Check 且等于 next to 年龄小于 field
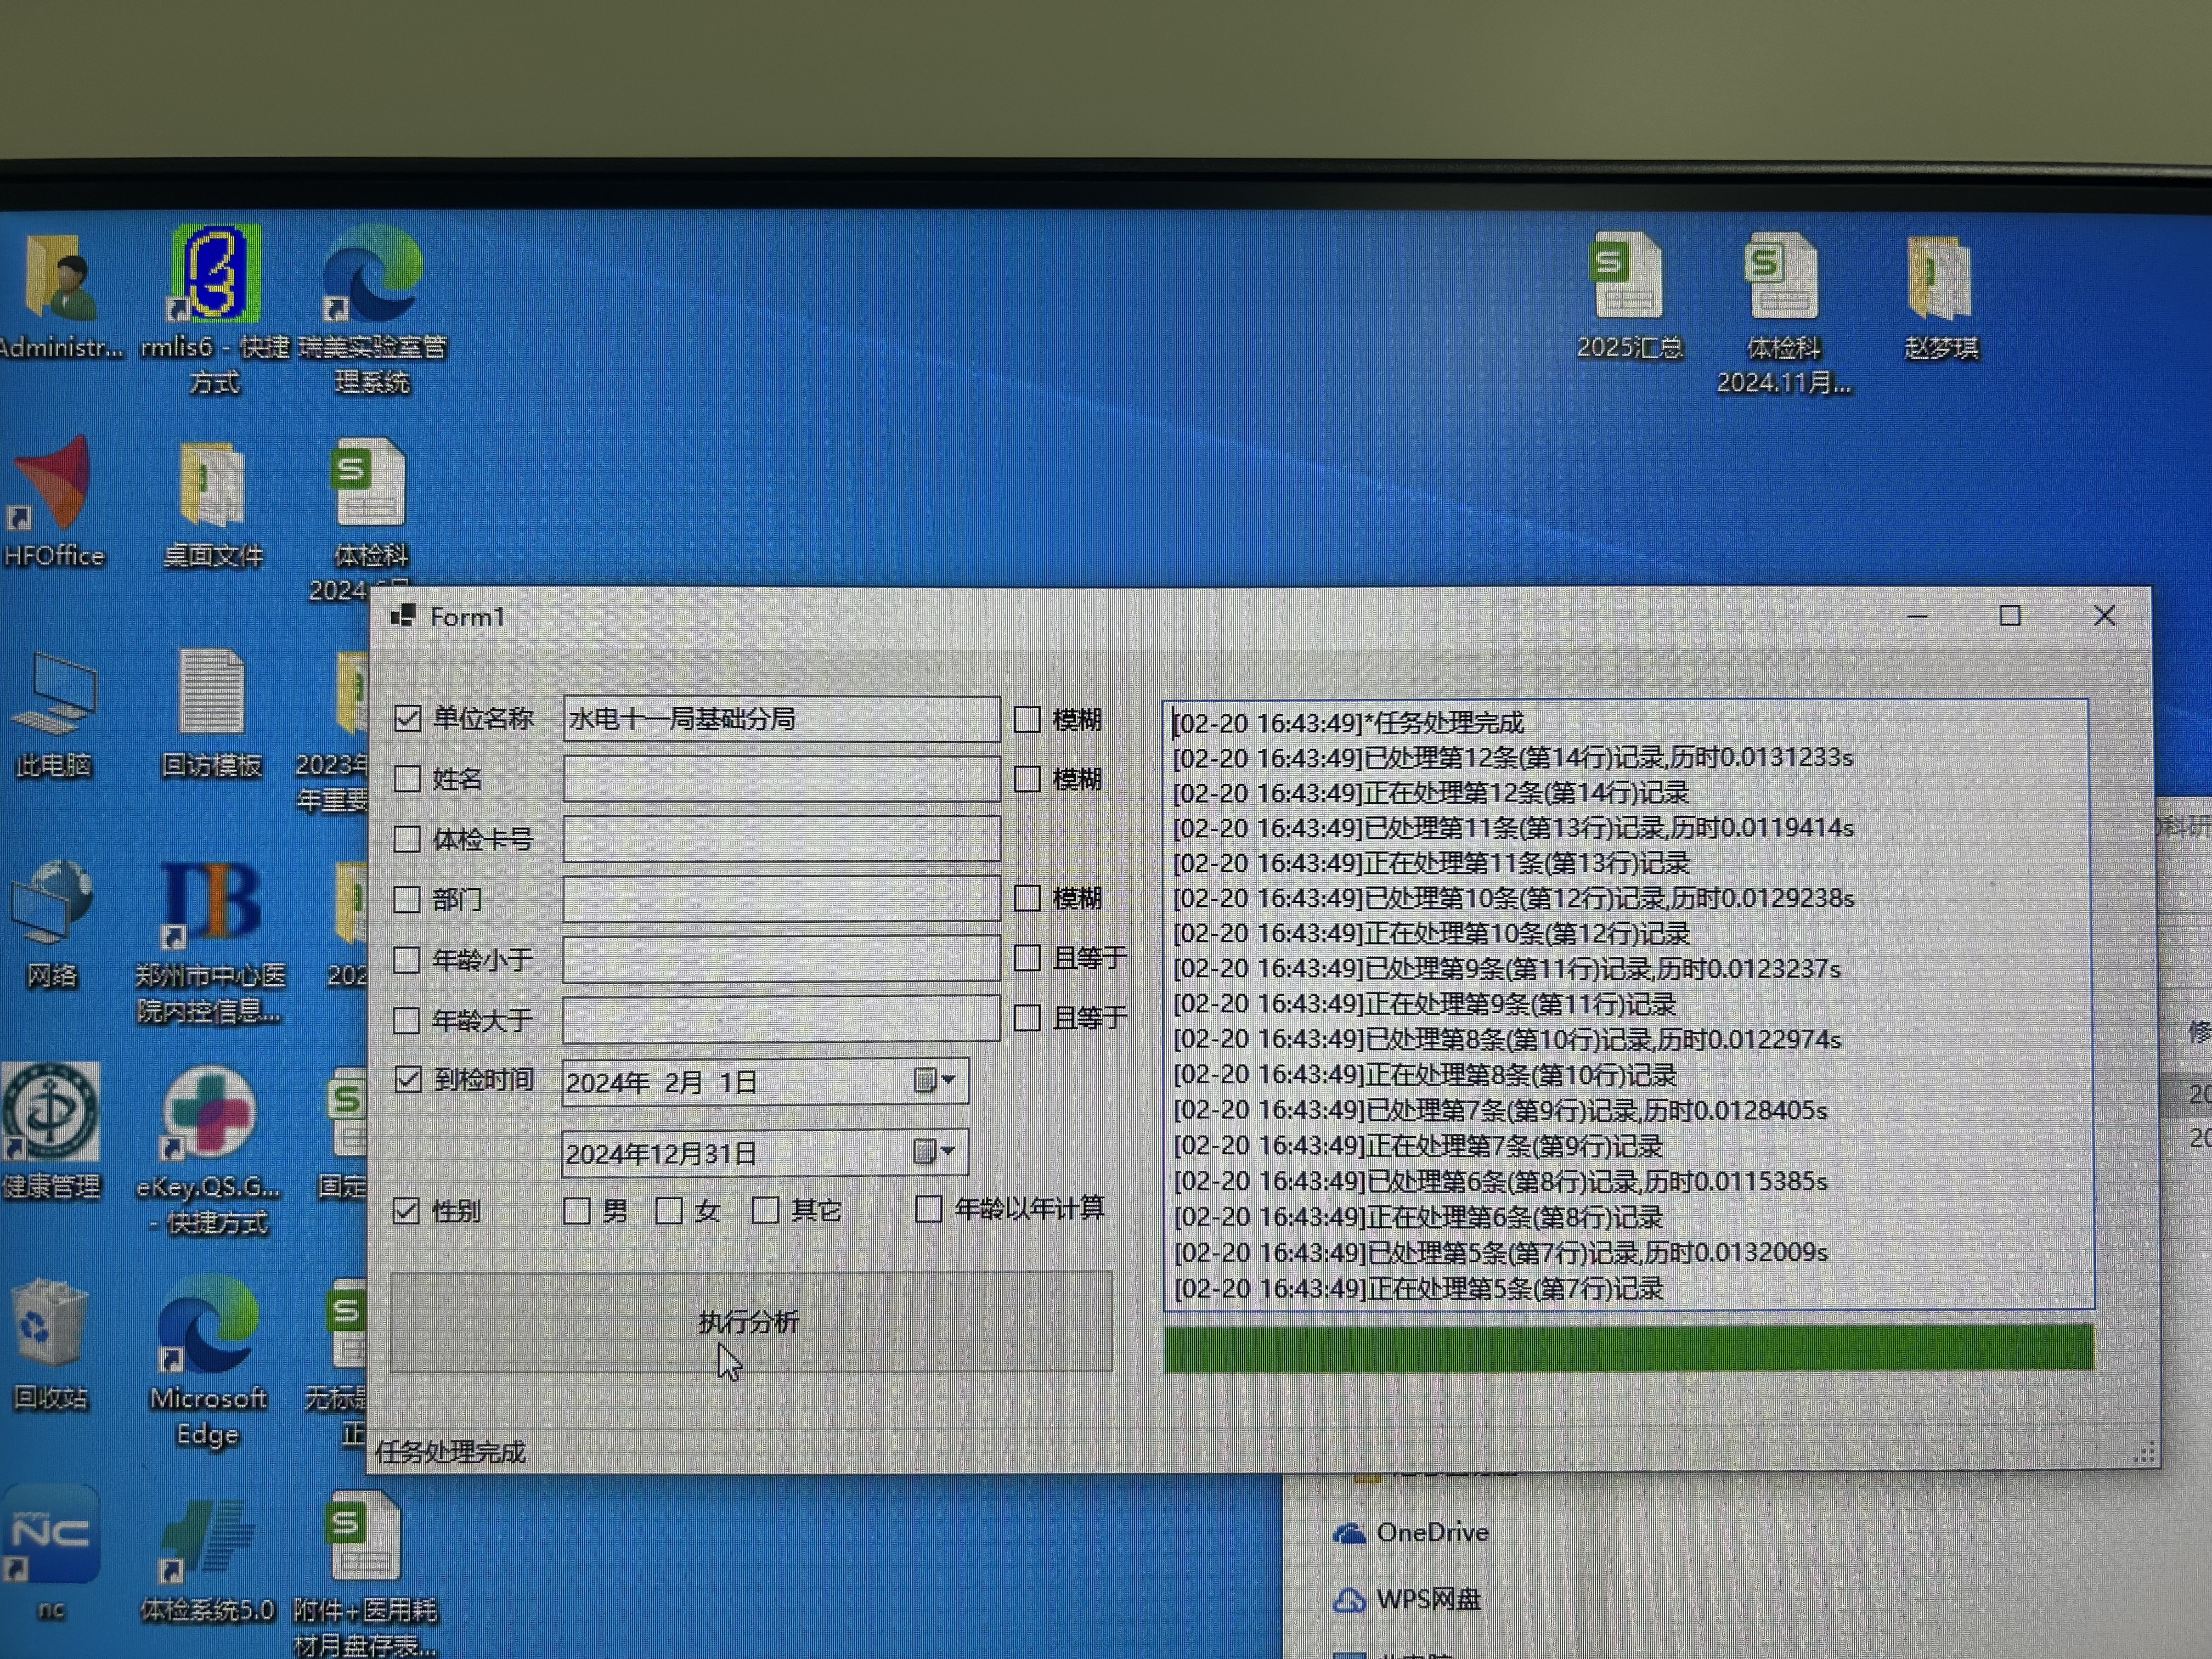 point(1027,957)
